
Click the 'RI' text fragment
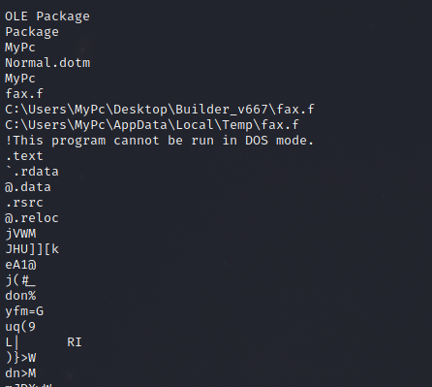(75, 342)
